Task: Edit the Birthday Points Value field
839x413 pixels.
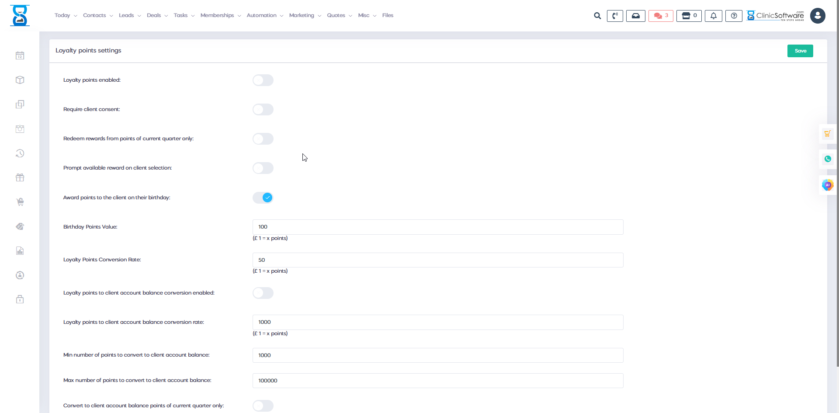Action: click(x=437, y=227)
